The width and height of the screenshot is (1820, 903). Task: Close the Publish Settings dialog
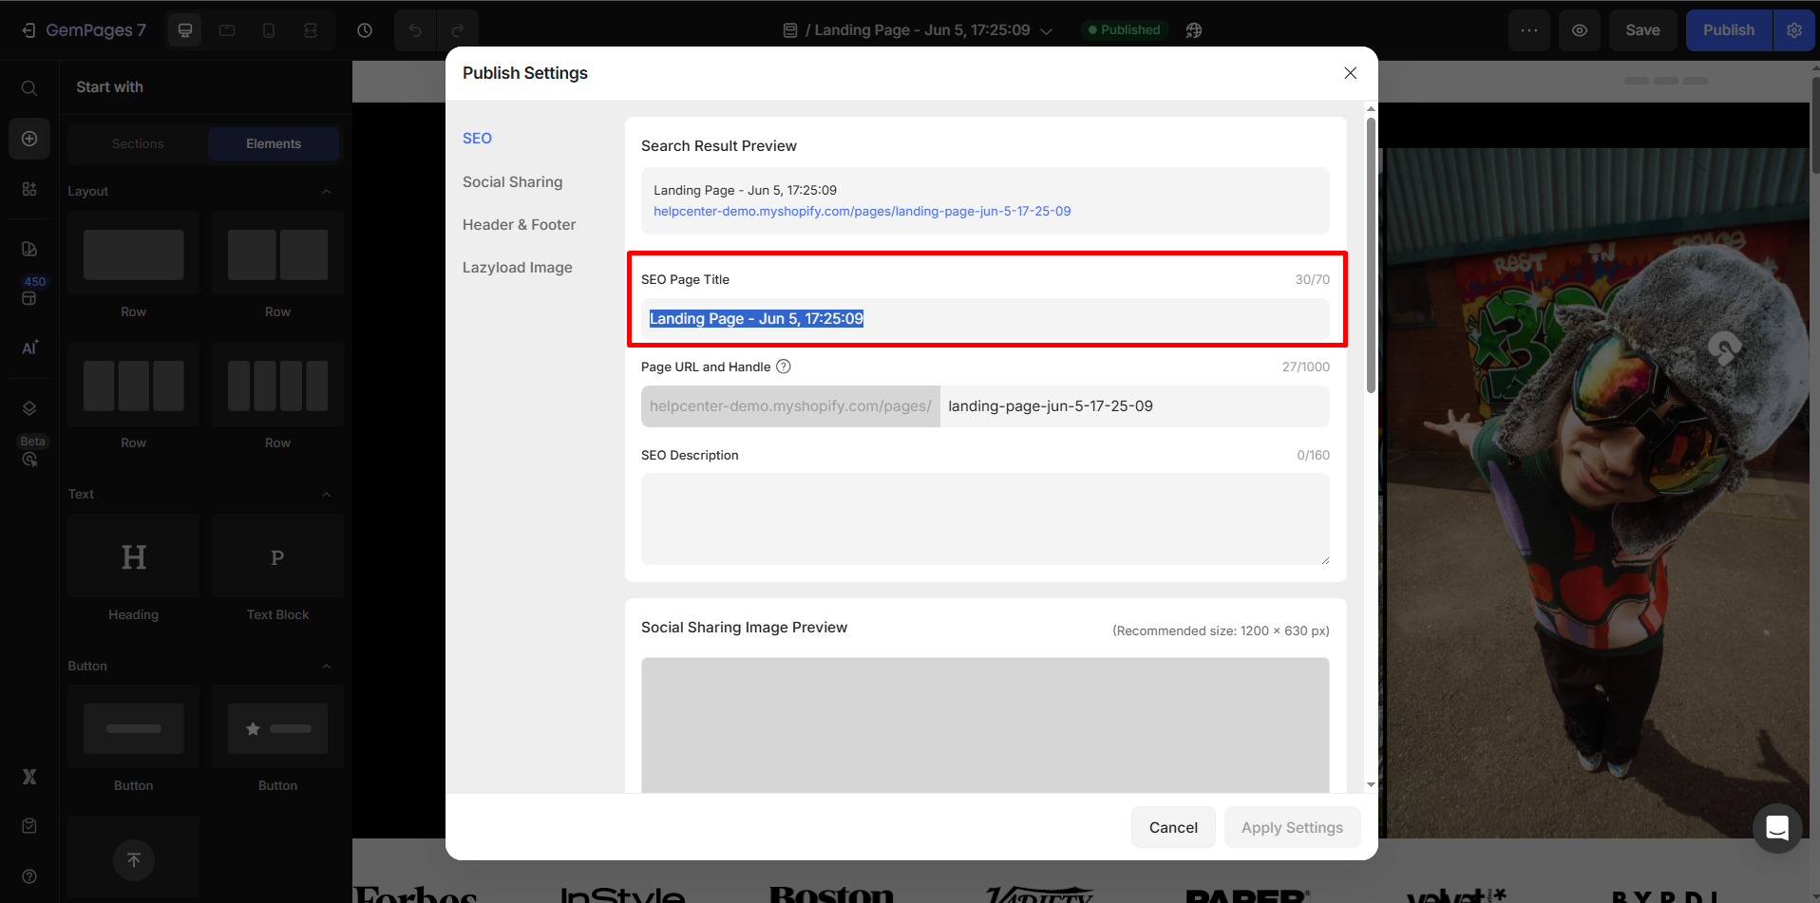1350,73
